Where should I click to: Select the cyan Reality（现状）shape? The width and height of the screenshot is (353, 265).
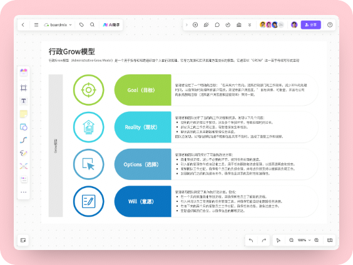[143, 127]
